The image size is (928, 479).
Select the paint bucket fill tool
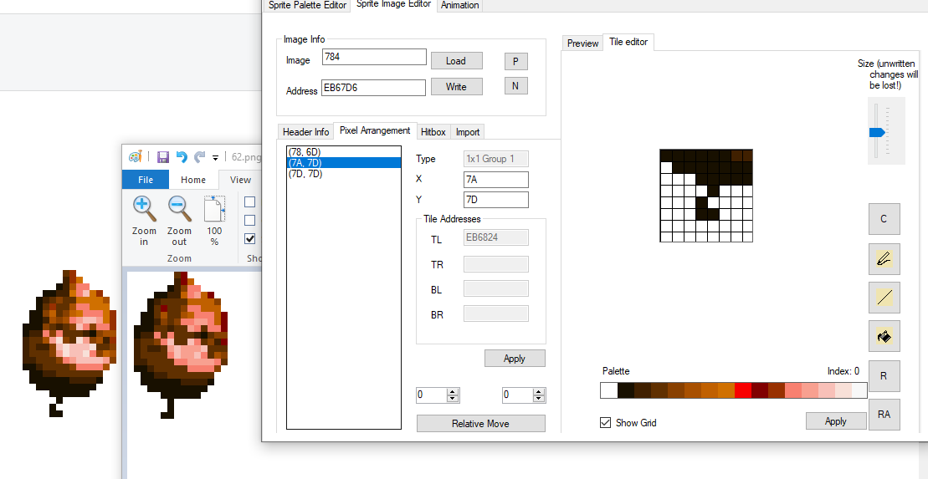884,336
